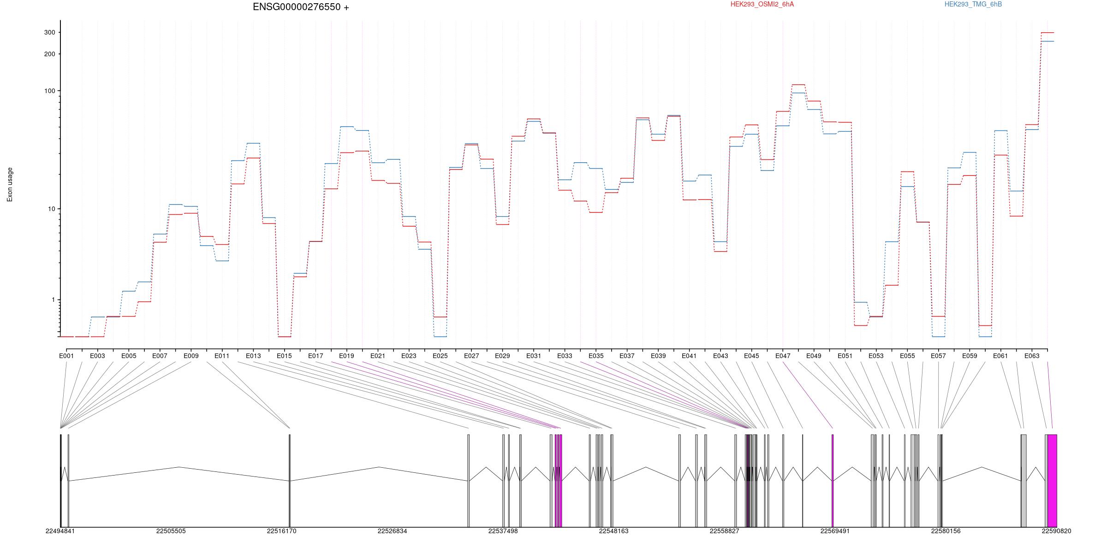Select exon label E057
This screenshot has width=1107, height=553.
[938, 356]
